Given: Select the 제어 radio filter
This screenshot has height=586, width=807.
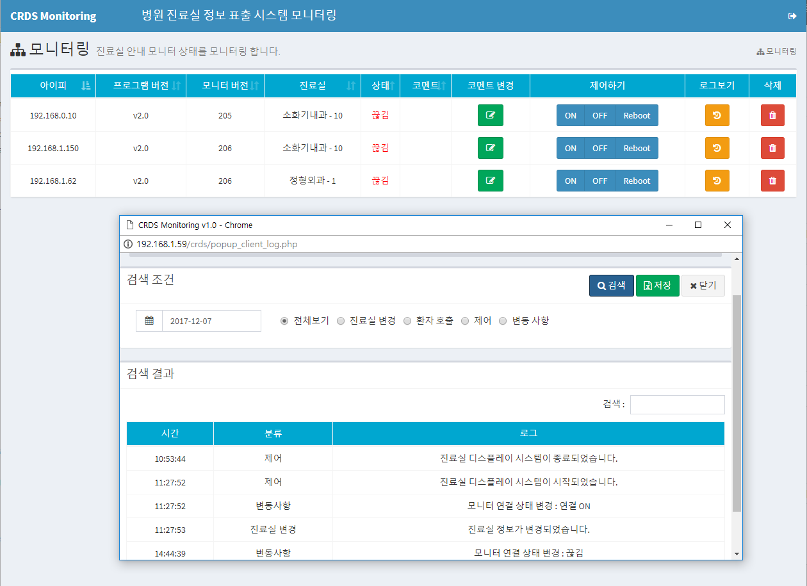Looking at the screenshot, I should pos(466,321).
